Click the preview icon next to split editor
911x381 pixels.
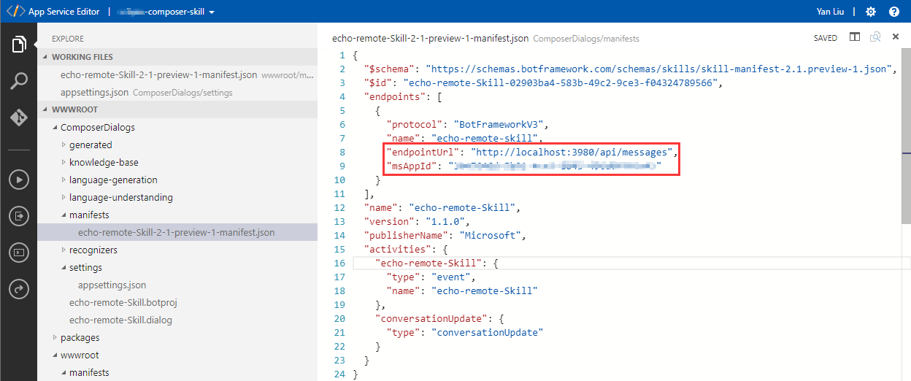tap(875, 37)
